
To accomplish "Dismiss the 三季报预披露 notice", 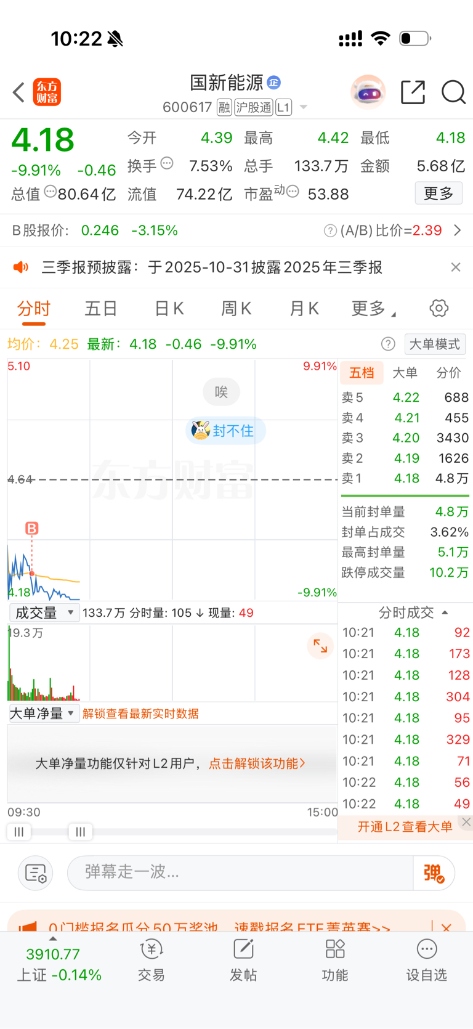I will 456,267.
